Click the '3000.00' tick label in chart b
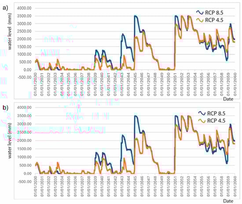Image resolution: width=242 pixels, height=204 pixels. click(24, 124)
